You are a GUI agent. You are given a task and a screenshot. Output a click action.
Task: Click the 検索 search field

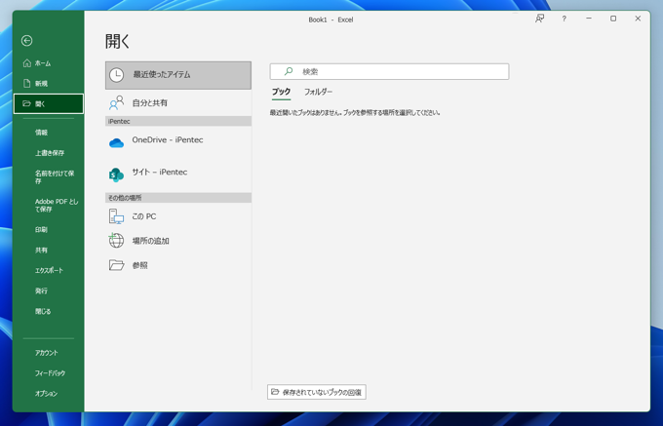pos(389,71)
